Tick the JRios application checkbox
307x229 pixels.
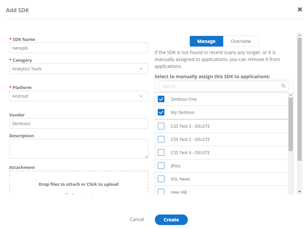(161, 166)
